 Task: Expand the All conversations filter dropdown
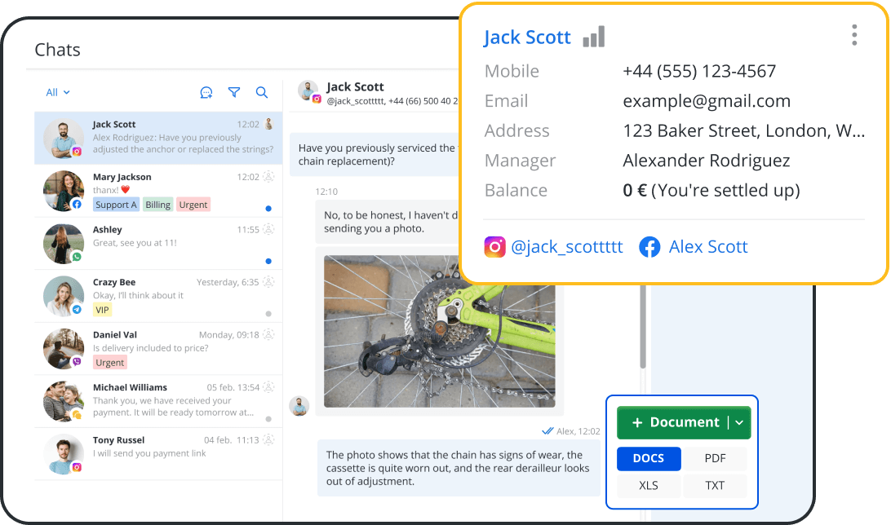(x=57, y=92)
